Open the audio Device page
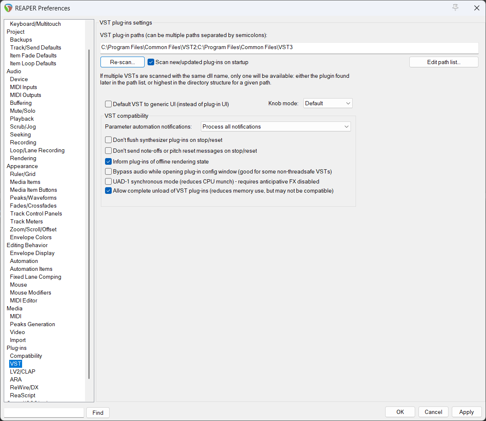Screen dimensions: 486x421 [19, 79]
